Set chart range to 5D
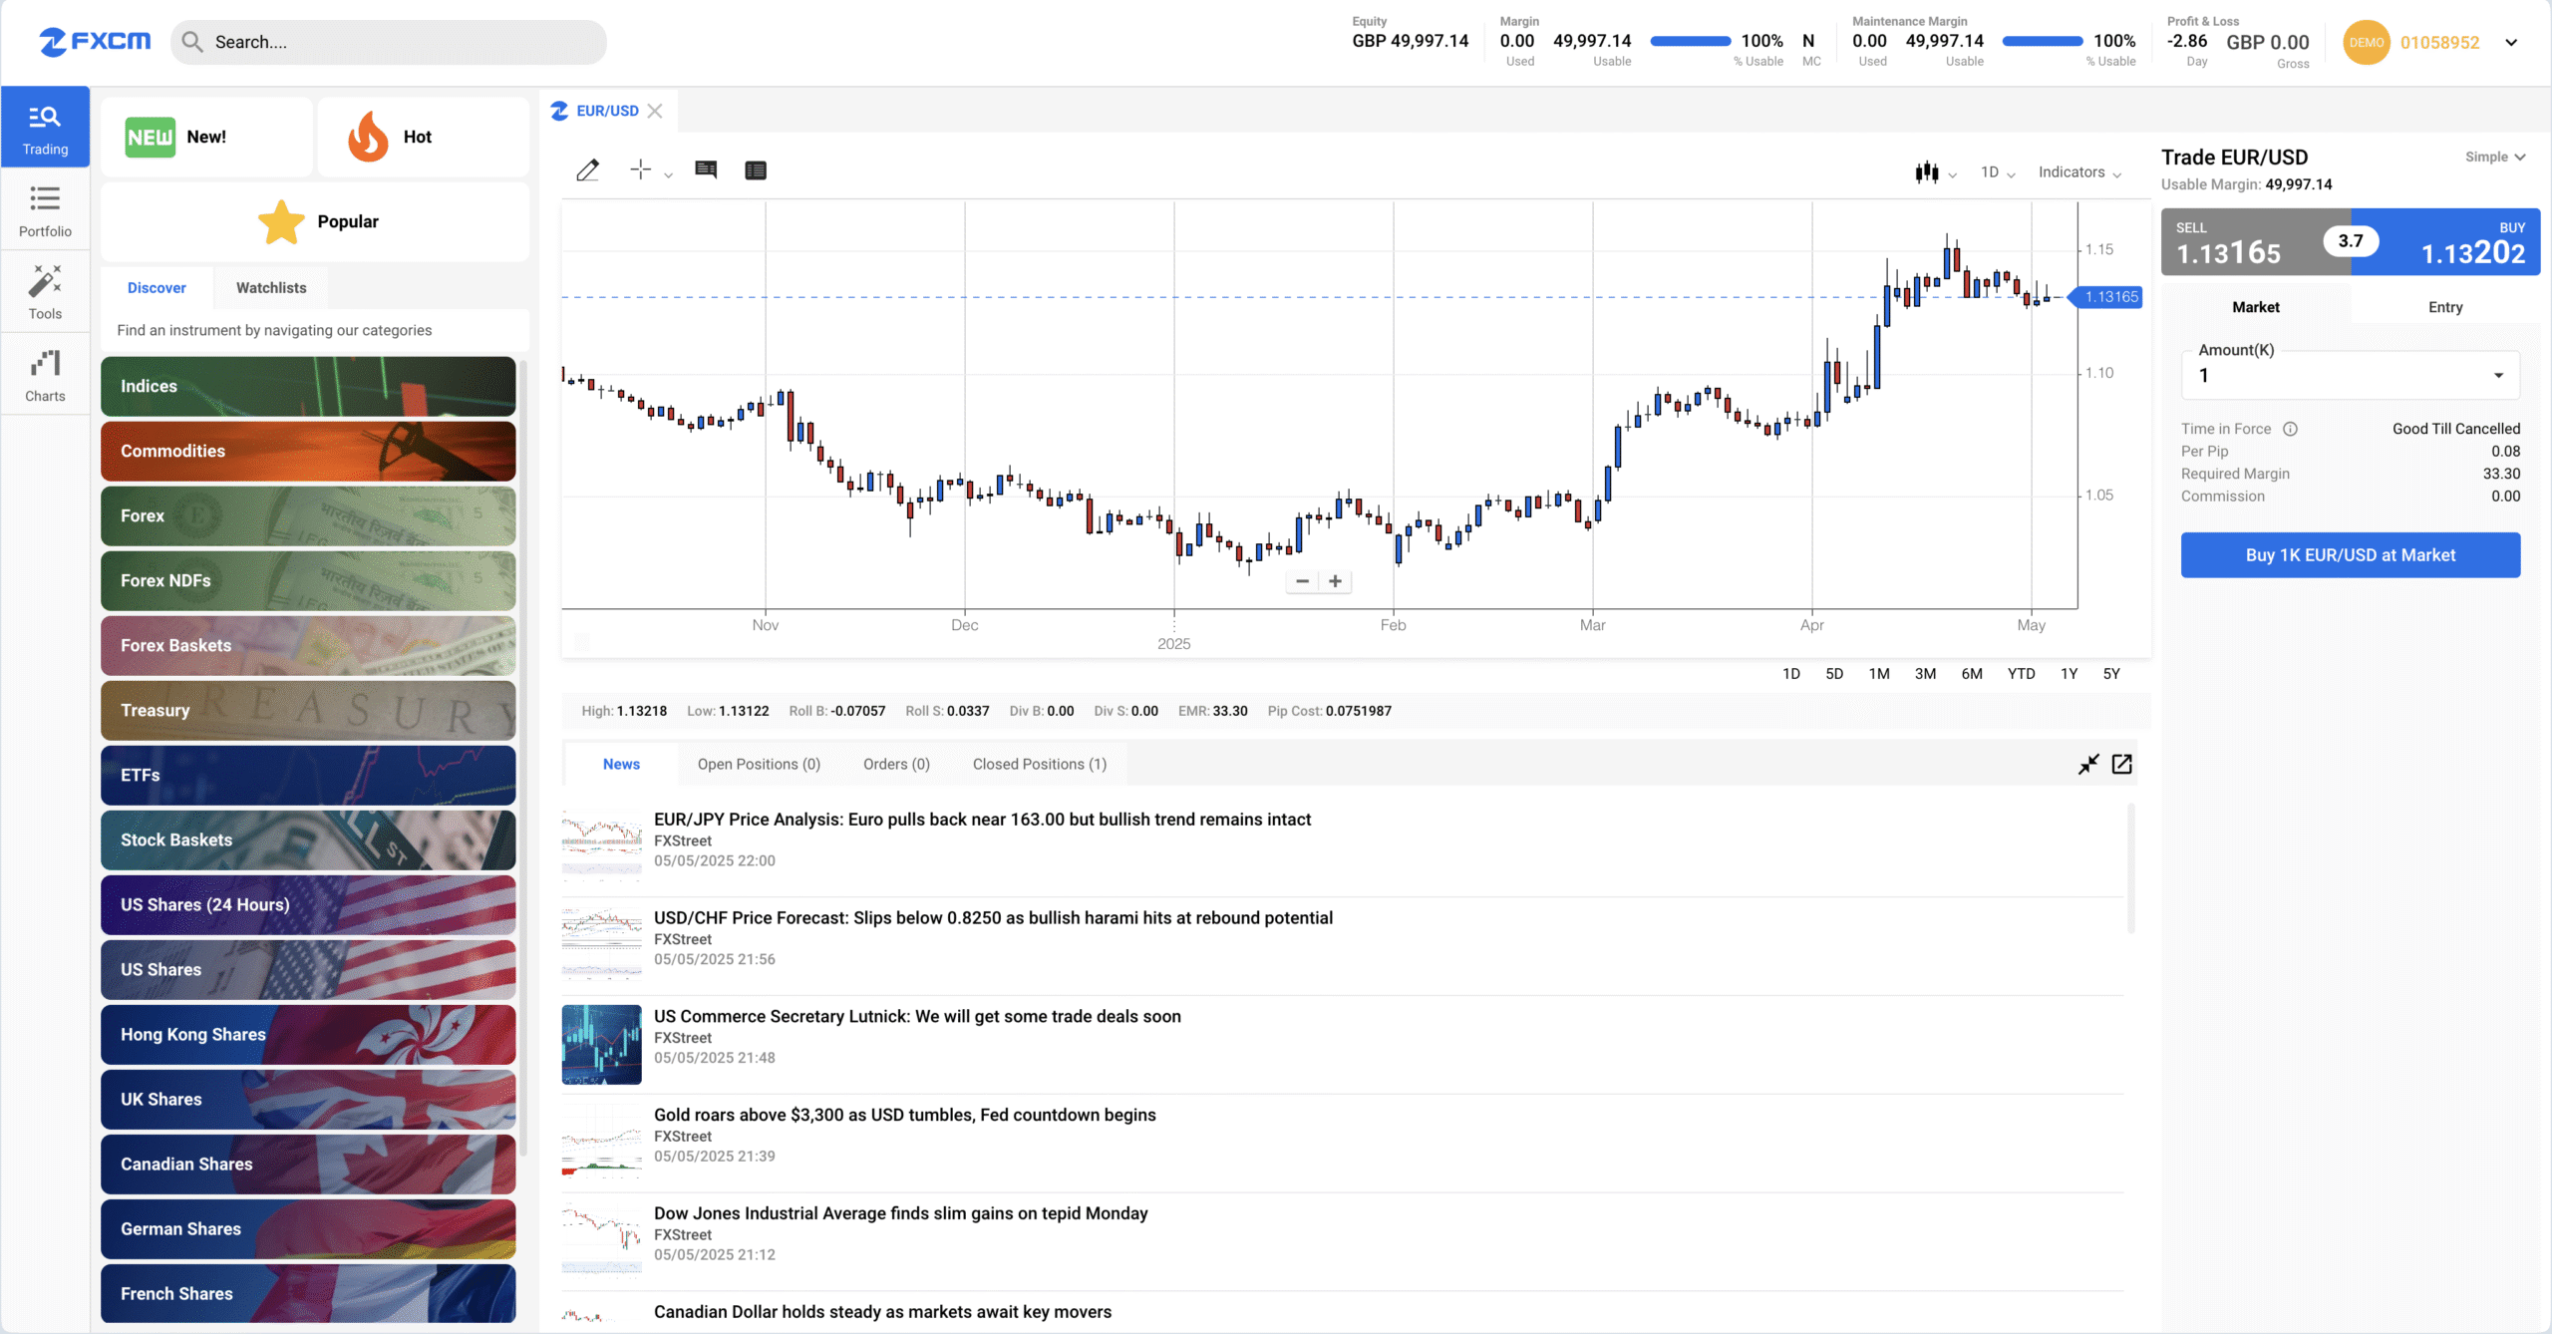The width and height of the screenshot is (2552, 1334). tap(1834, 674)
